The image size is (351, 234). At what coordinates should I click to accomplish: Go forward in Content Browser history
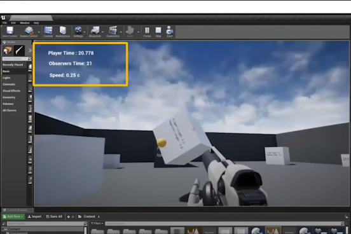pos(72,217)
